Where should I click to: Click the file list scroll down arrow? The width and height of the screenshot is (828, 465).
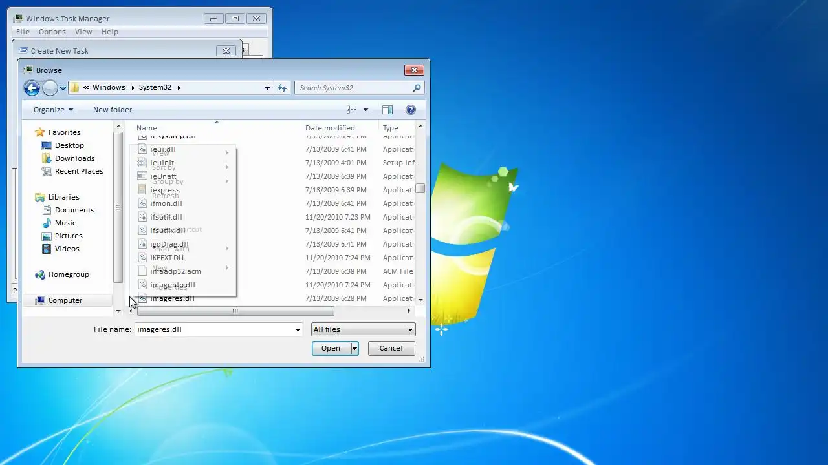pos(420,300)
